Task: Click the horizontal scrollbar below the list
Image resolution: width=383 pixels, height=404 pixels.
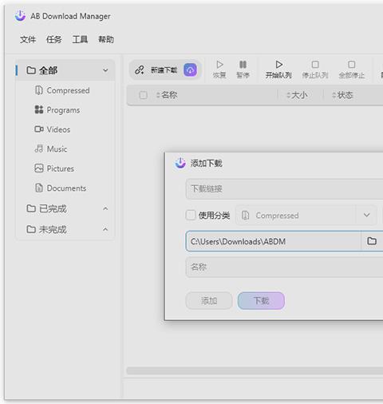Action: [x=255, y=370]
